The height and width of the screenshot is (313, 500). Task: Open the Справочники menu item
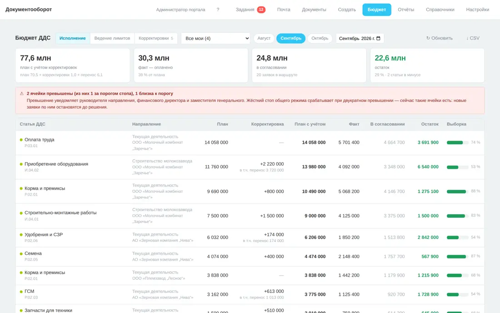(440, 10)
